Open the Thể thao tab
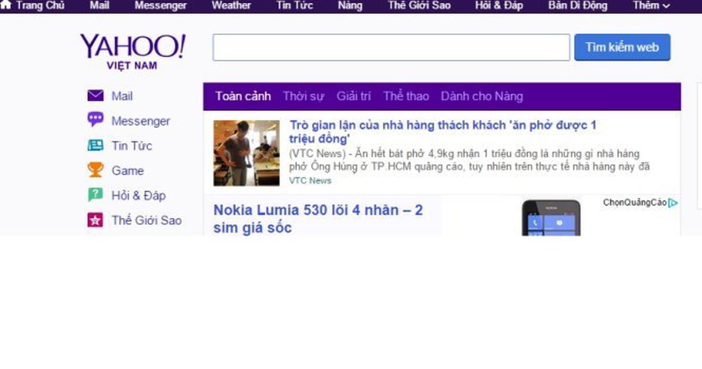The width and height of the screenshot is (702, 369). (406, 96)
